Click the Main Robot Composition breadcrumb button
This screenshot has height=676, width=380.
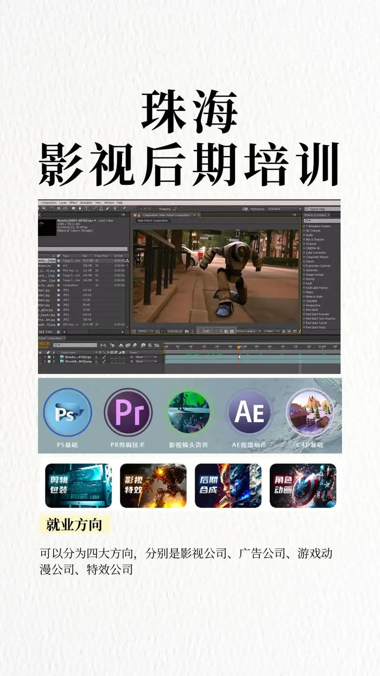(152, 221)
